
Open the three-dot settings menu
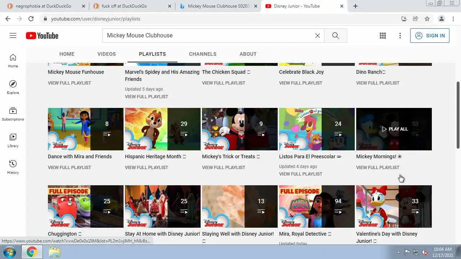pos(400,36)
